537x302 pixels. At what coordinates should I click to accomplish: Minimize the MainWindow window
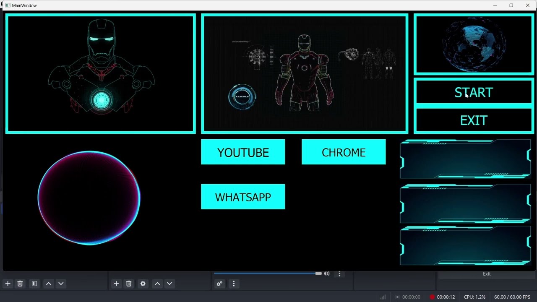point(495,5)
